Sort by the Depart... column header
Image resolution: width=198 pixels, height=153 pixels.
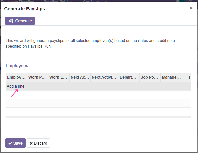[129, 77]
